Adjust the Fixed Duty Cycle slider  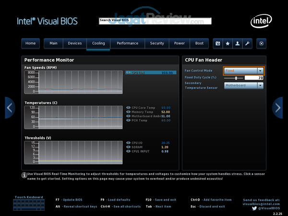[236, 78]
